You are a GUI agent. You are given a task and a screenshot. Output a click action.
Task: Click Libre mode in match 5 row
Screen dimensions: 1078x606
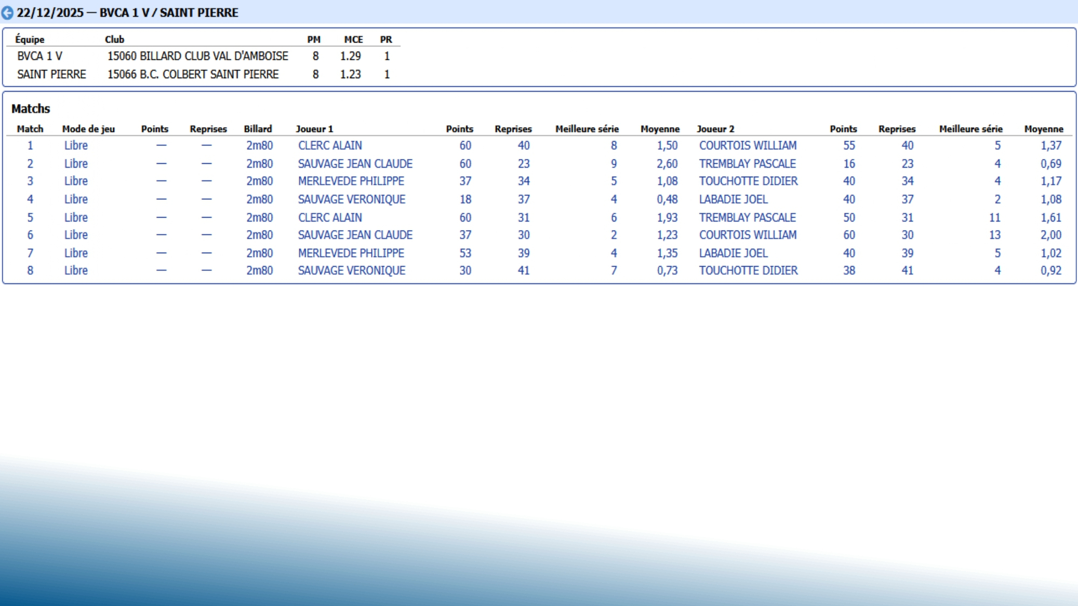click(x=76, y=218)
